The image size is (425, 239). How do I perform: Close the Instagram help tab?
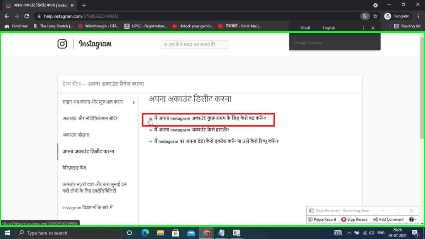[72, 5]
